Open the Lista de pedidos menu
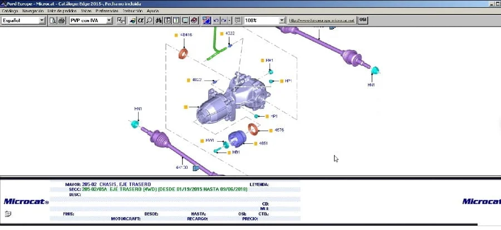 (x=62, y=11)
